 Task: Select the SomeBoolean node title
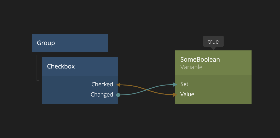200,60
